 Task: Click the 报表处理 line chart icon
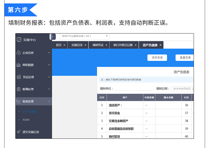click(19, 101)
